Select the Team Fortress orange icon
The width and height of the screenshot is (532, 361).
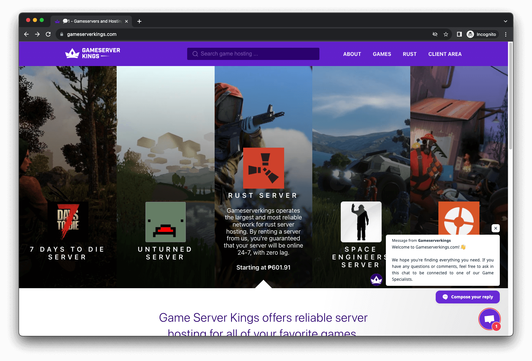click(459, 218)
